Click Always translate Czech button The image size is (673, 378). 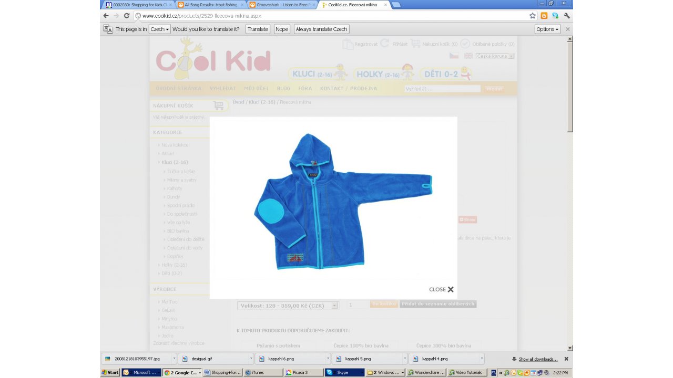(x=321, y=29)
